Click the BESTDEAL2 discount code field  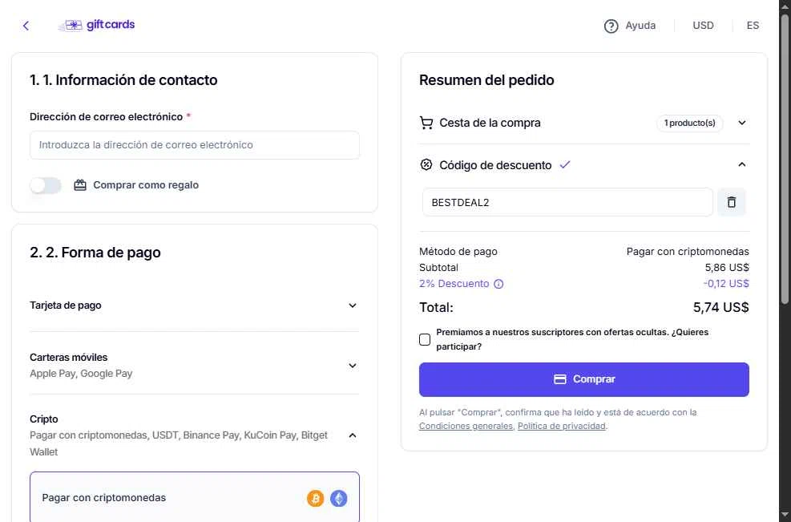[567, 202]
